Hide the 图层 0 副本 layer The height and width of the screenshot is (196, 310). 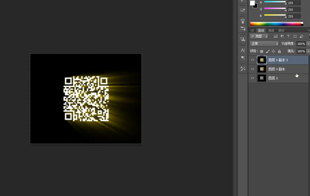(x=252, y=69)
